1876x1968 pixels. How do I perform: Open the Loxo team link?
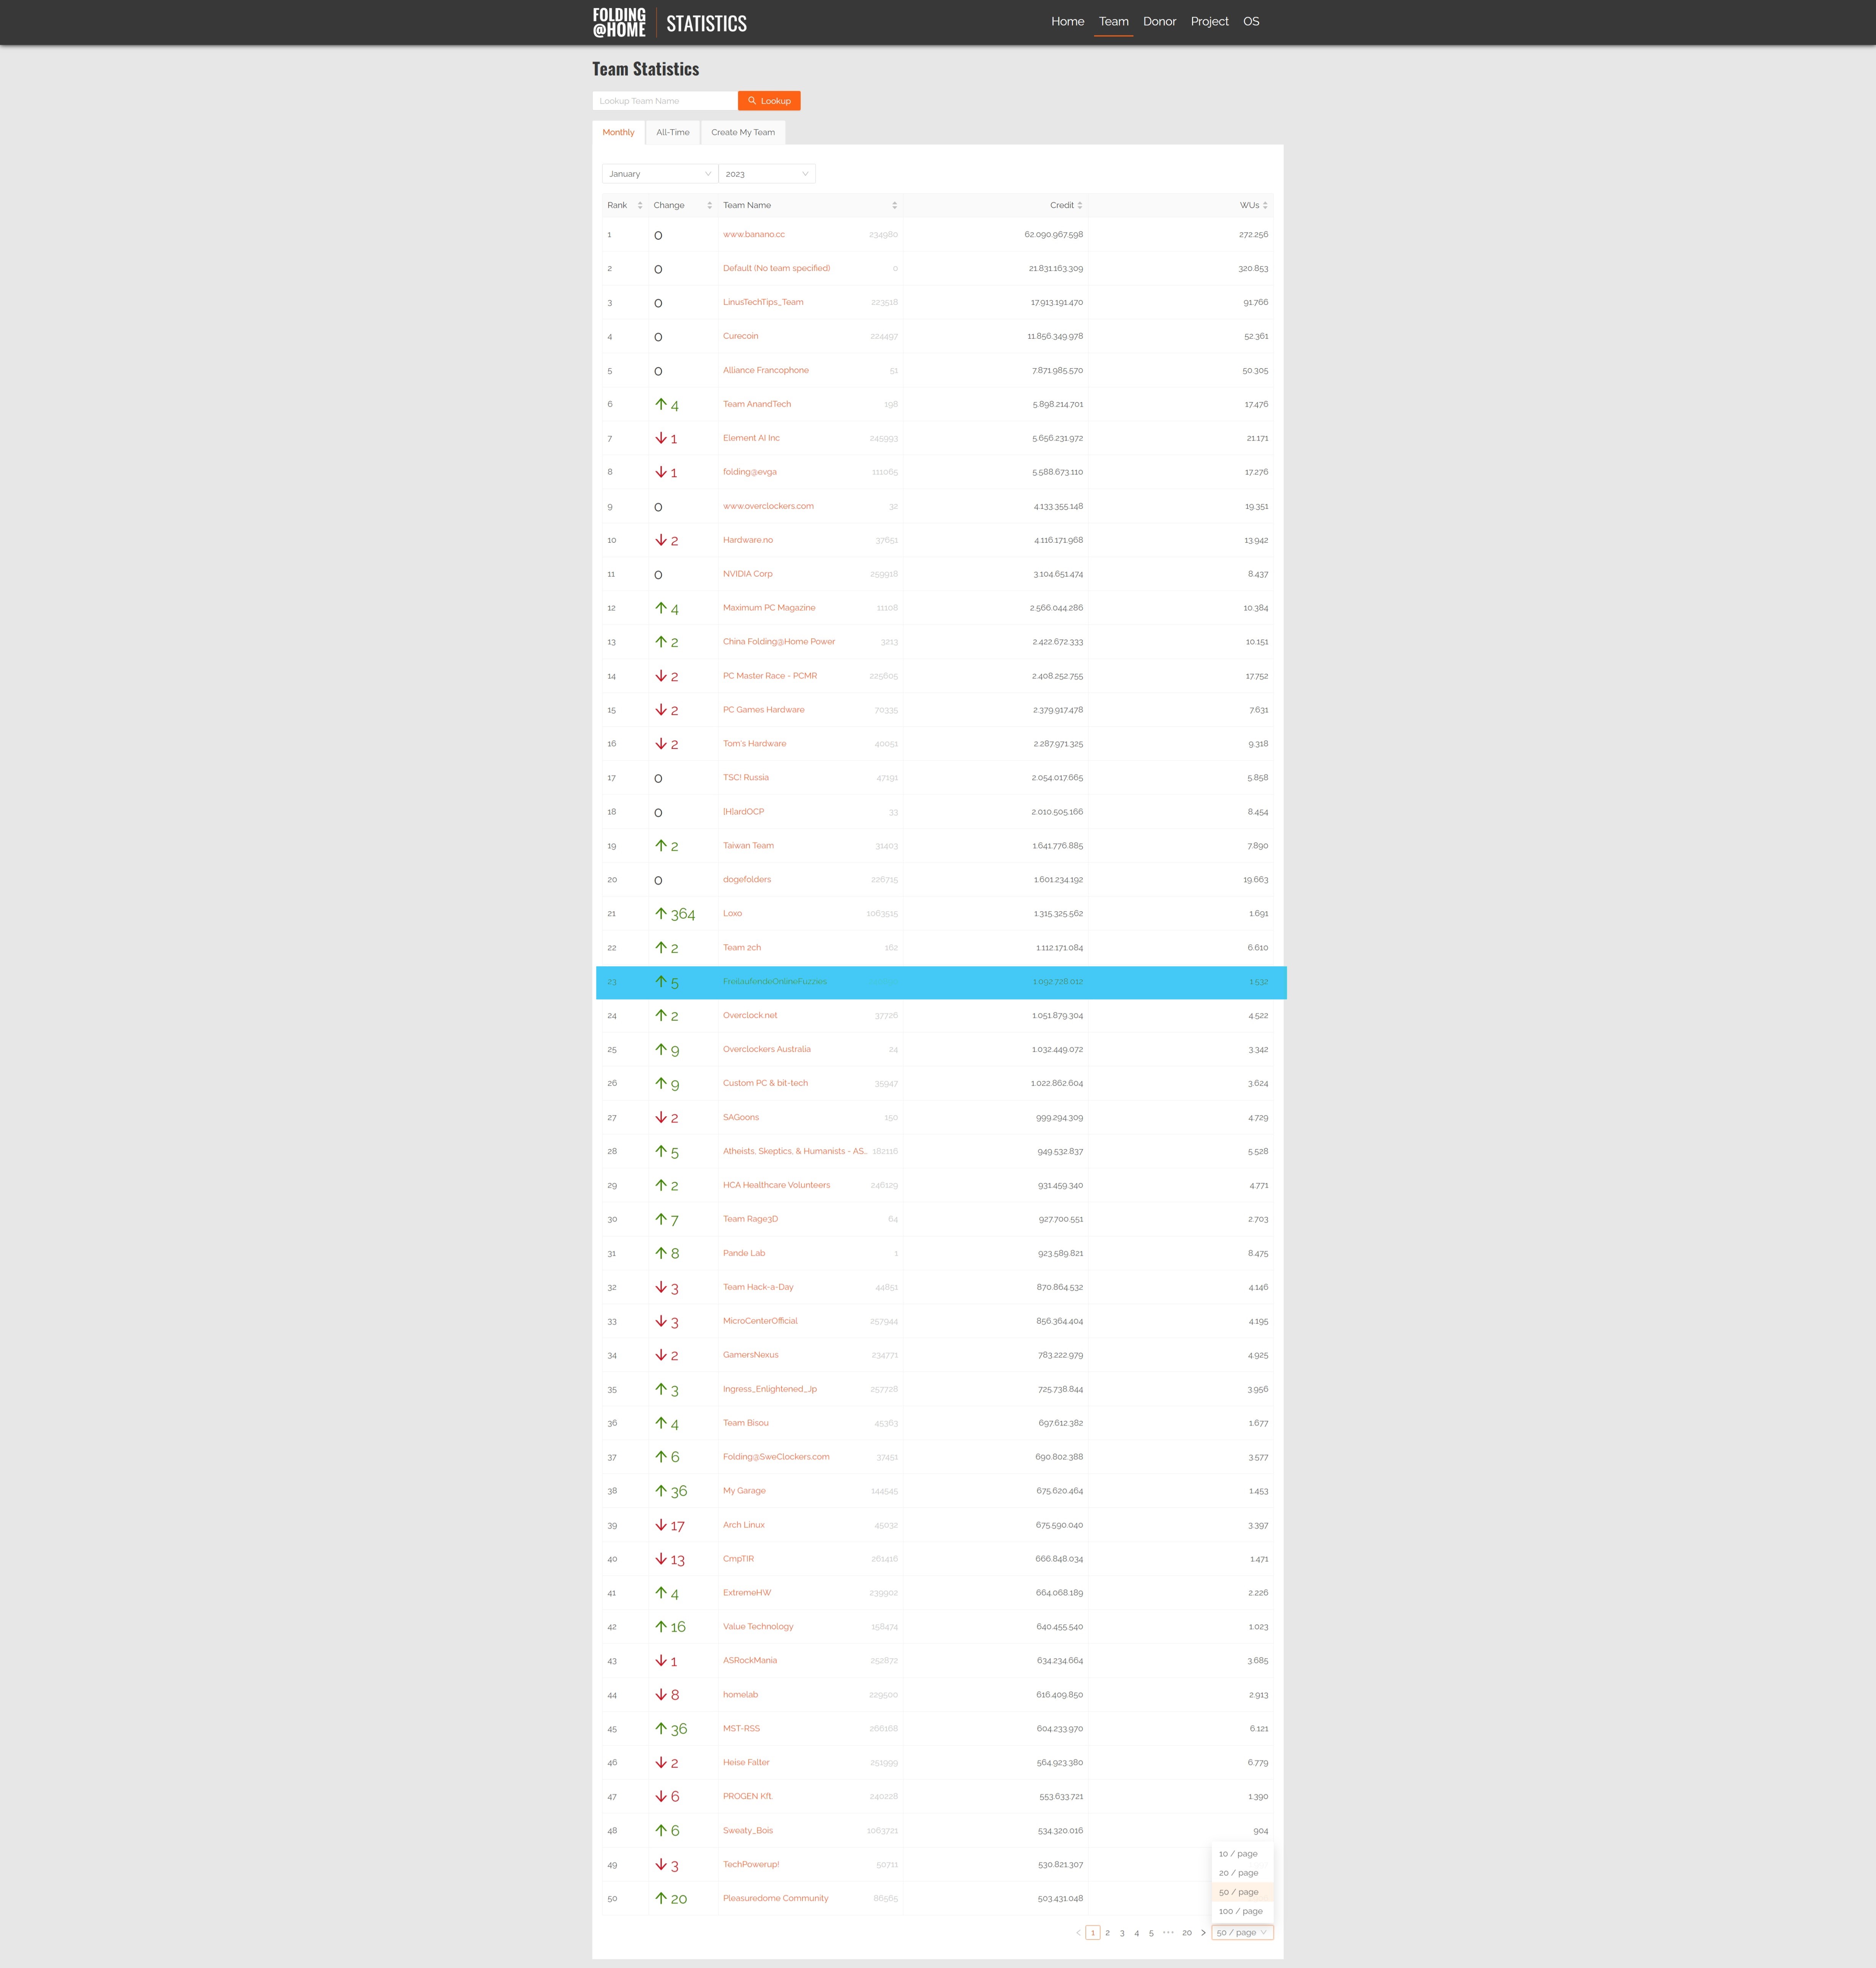[733, 913]
